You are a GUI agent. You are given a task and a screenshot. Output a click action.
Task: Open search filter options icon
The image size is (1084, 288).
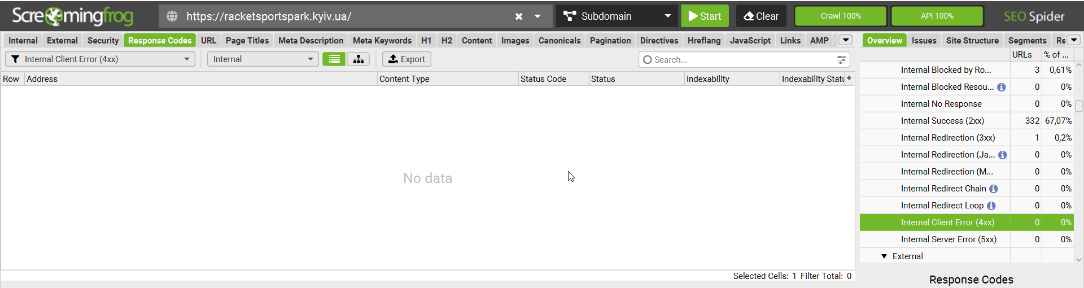[x=841, y=60]
